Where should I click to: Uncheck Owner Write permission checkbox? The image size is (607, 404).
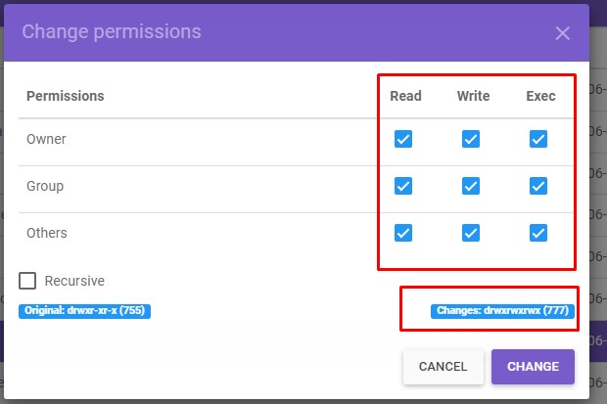click(471, 139)
